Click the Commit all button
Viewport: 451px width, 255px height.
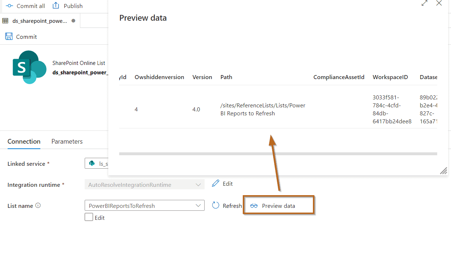25,6
